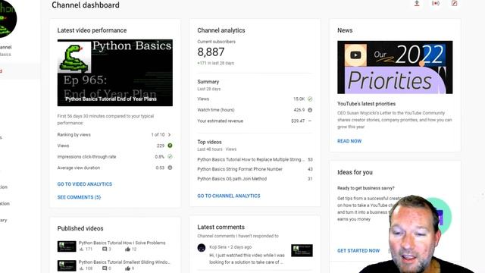Click Average view duration status icon
485x273 pixels.
pos(170,168)
